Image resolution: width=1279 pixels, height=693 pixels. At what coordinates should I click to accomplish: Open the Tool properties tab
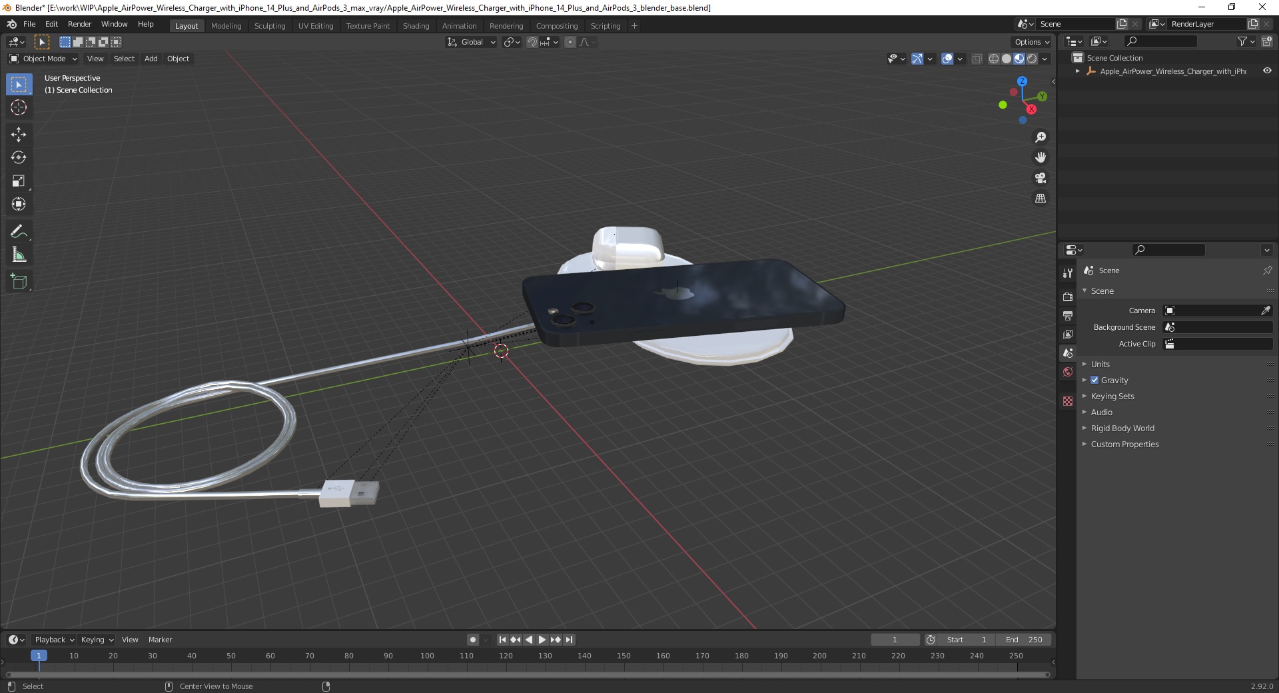coord(1068,273)
